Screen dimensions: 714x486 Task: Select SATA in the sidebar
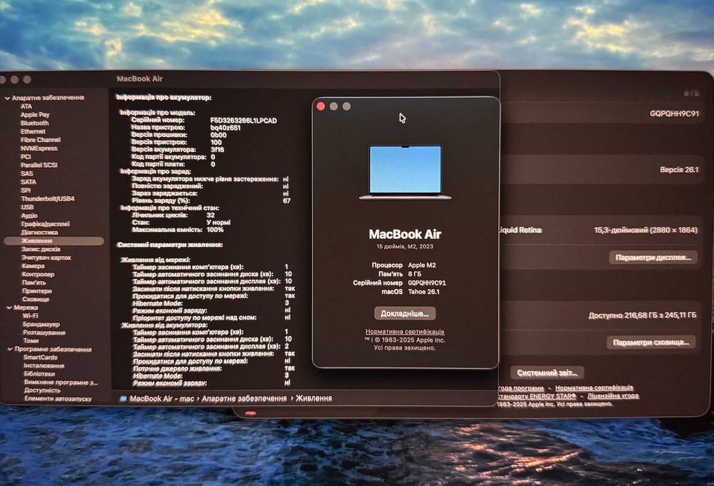pyautogui.click(x=29, y=182)
